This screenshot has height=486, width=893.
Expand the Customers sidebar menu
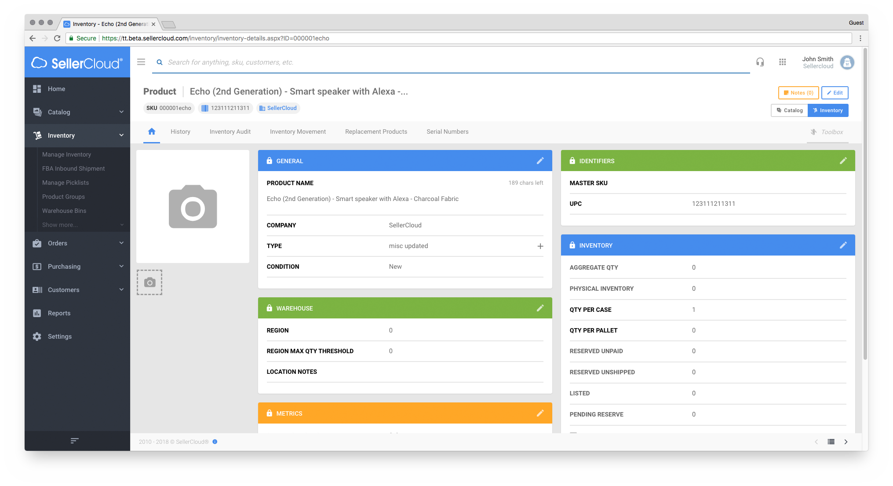77,290
